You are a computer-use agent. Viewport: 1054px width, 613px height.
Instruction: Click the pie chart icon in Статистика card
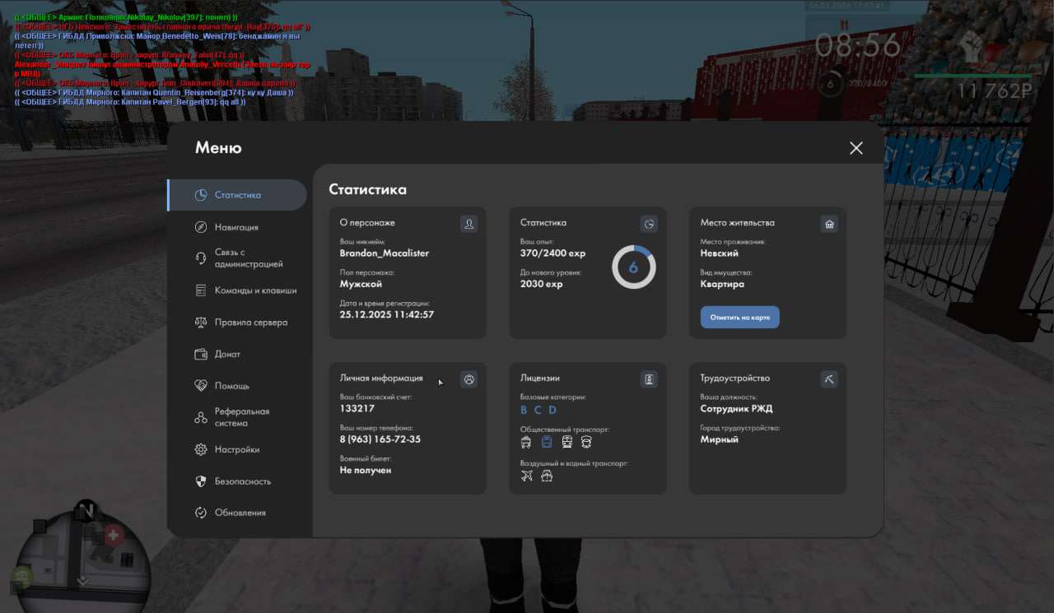649,224
